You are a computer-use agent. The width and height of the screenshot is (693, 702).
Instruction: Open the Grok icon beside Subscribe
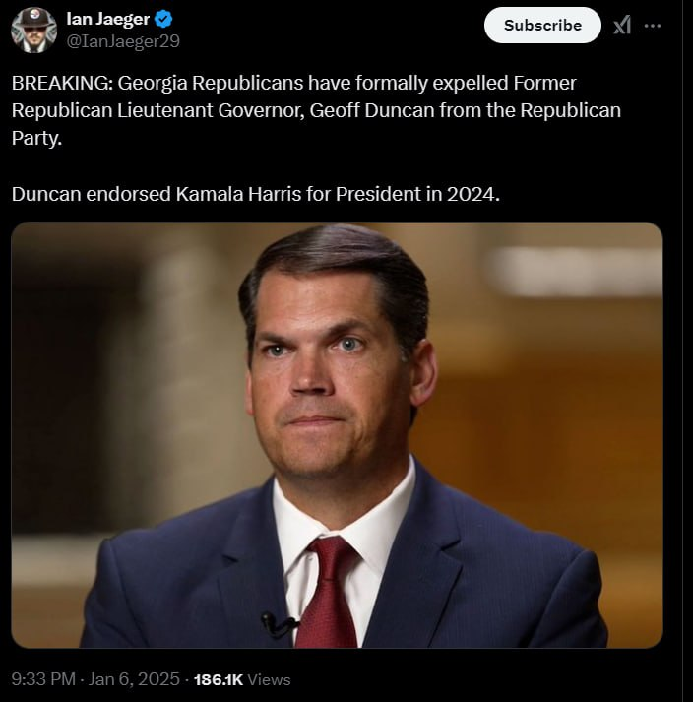click(x=622, y=26)
